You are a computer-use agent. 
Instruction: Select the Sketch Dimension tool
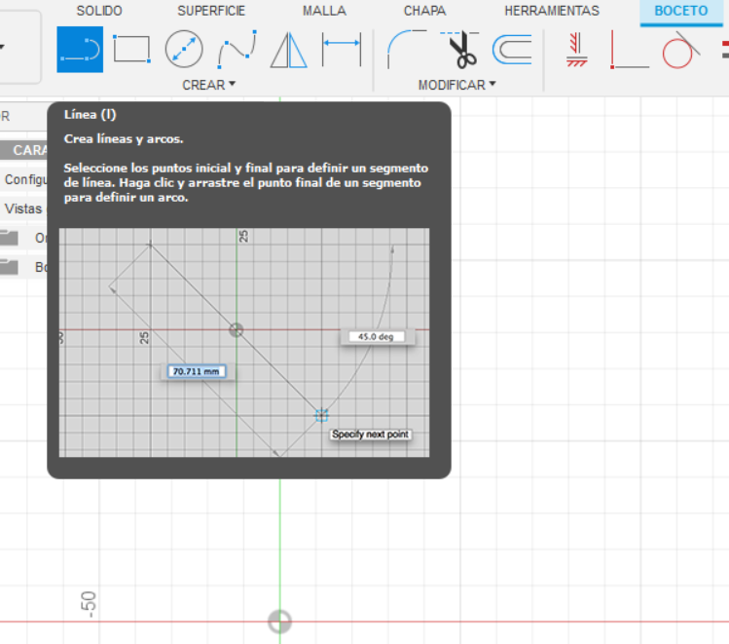pos(342,49)
